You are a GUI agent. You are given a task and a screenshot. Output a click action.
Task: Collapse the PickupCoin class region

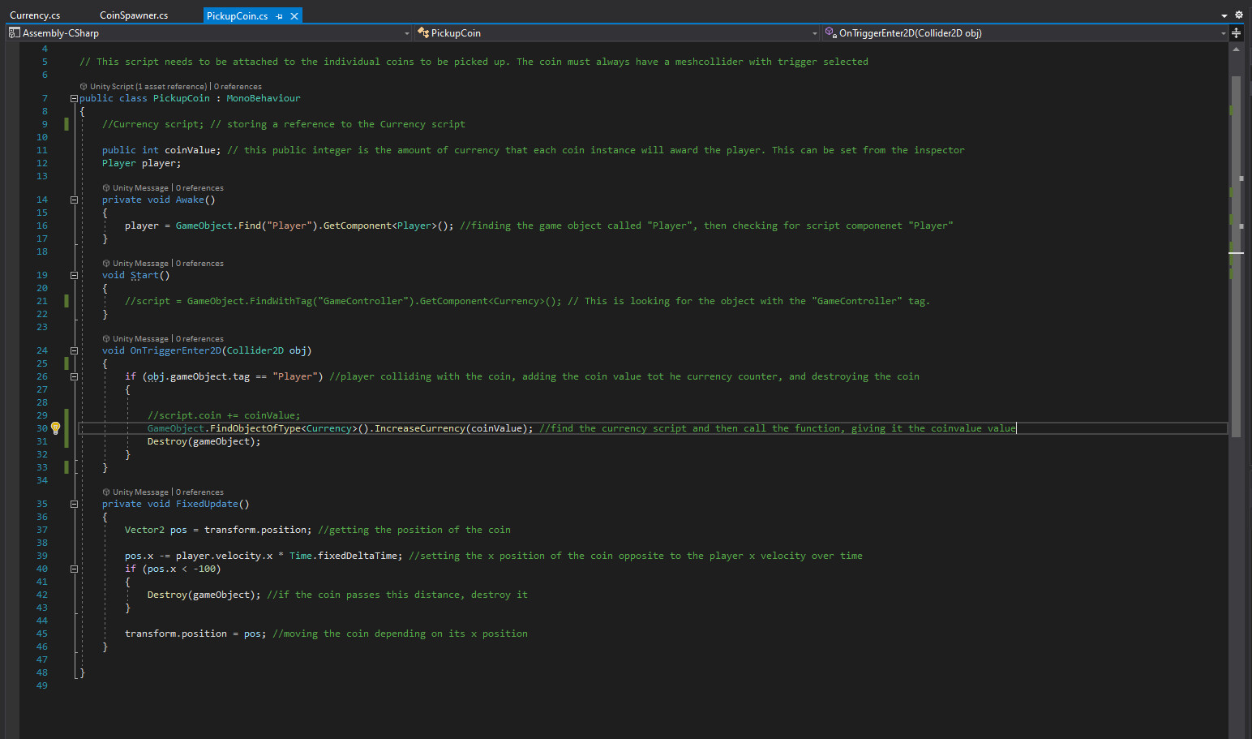coord(74,98)
